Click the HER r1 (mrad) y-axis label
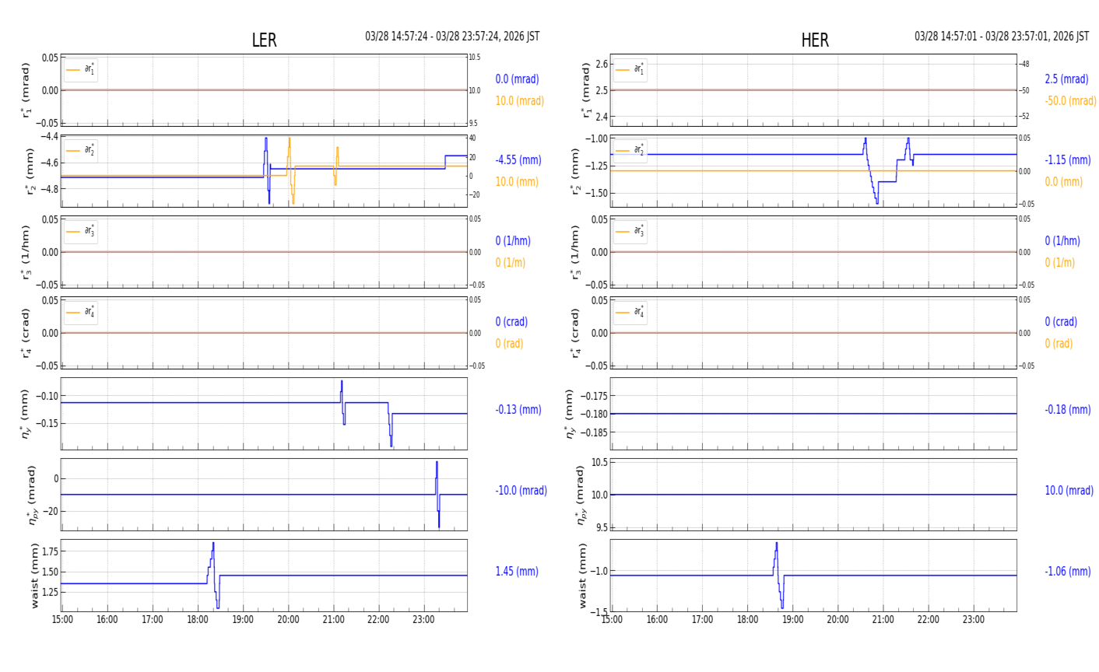This screenshot has width=1099, height=672. [586, 90]
